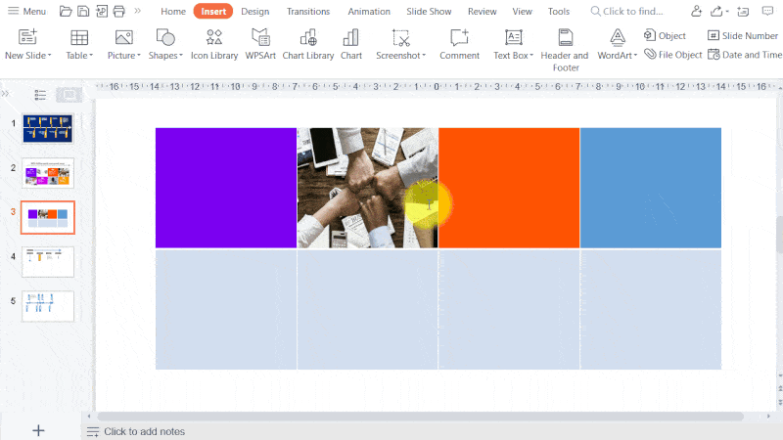Expand the Screenshot dropdown arrow

[x=424, y=56]
